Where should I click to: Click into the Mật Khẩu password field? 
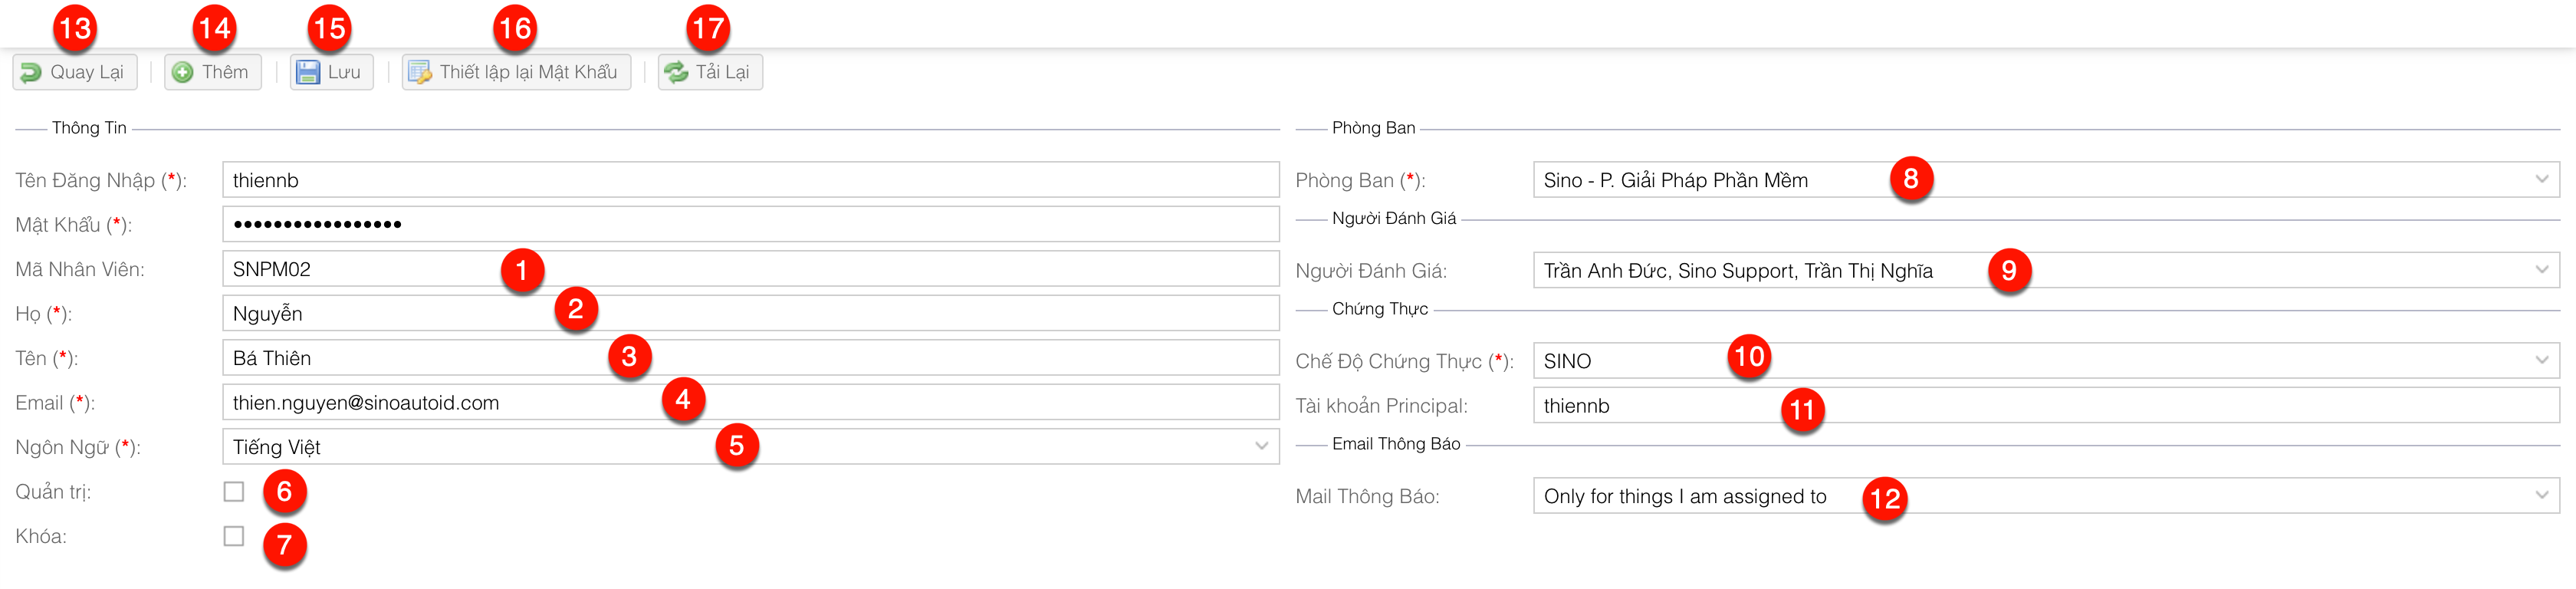[x=750, y=224]
